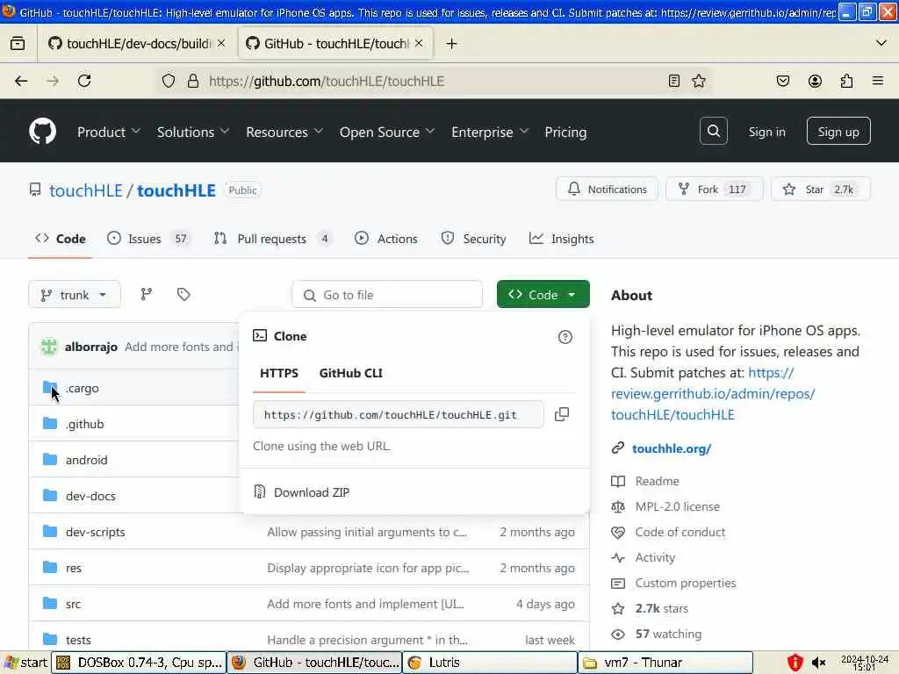Select the GitHub CLI clone tab

click(x=350, y=373)
